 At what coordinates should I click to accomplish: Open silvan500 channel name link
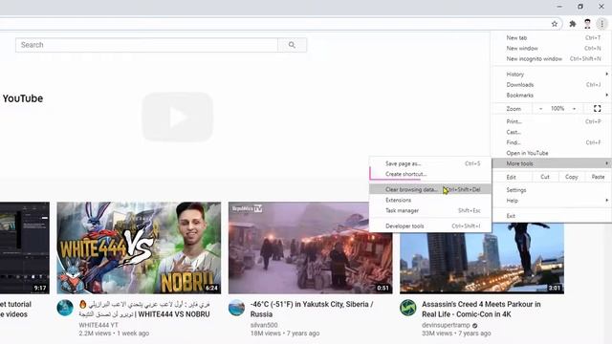264,325
